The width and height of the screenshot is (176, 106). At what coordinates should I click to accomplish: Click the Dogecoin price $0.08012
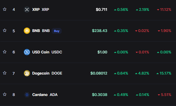99,73
